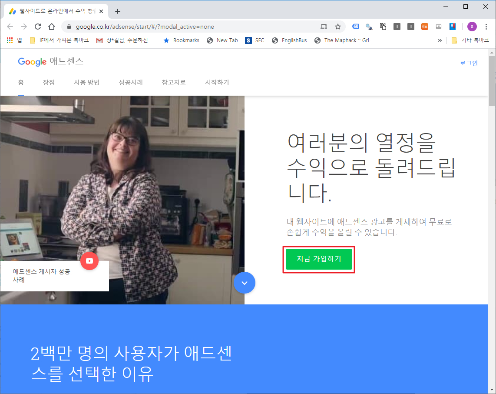Open the Bookmarks star folder
496x394 pixels.
181,40
